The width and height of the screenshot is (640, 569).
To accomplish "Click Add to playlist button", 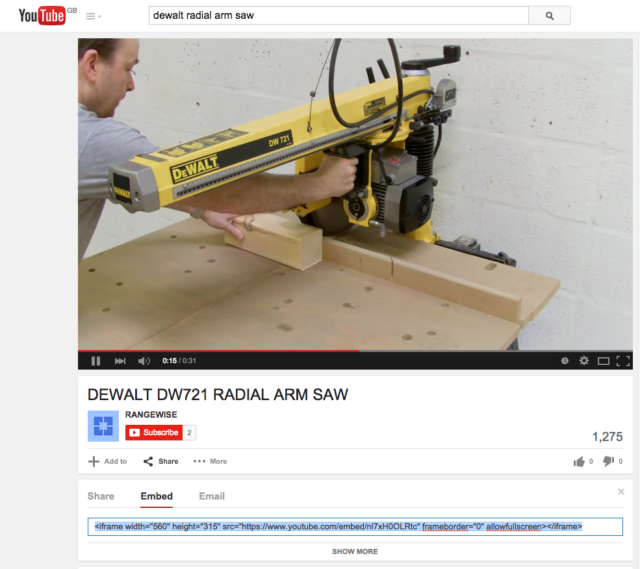I will pyautogui.click(x=108, y=461).
